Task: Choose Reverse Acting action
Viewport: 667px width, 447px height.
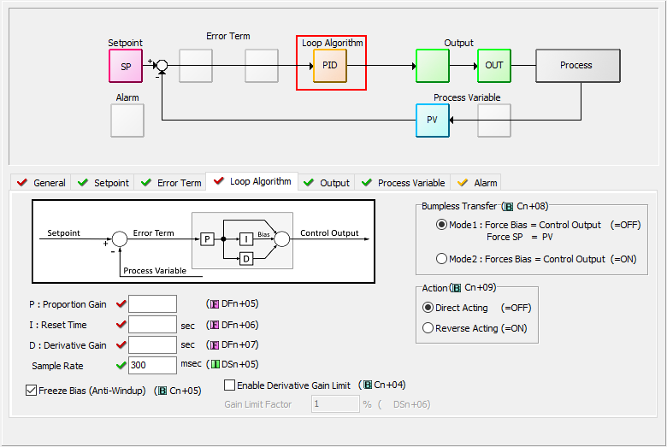Action: point(428,328)
